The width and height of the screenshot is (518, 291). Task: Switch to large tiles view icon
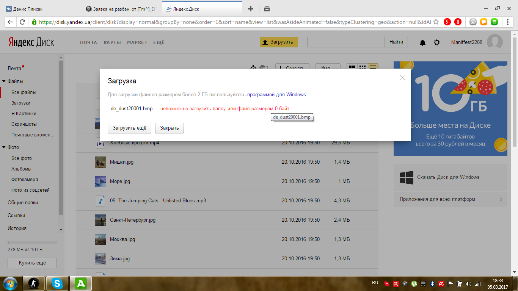click(352, 68)
